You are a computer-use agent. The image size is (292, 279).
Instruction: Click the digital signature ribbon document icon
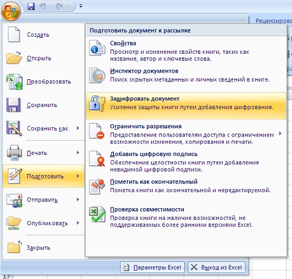[x=97, y=158]
